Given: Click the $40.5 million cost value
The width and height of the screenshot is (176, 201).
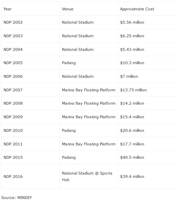Looking at the screenshot, I should point(132,157).
